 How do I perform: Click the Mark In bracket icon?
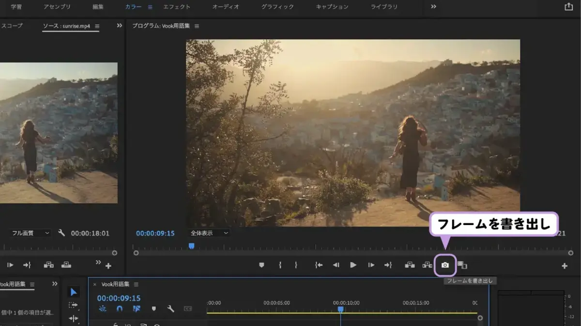[x=280, y=265]
